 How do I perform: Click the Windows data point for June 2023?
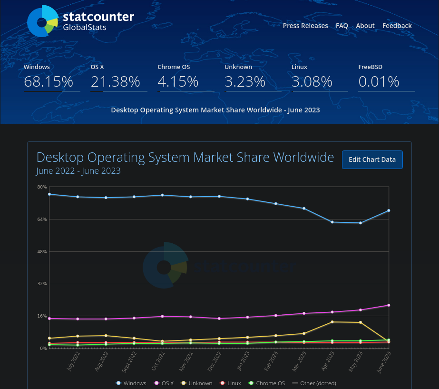coord(389,210)
